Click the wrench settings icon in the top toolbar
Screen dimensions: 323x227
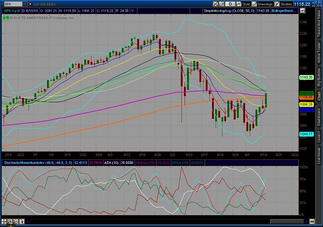221,4
